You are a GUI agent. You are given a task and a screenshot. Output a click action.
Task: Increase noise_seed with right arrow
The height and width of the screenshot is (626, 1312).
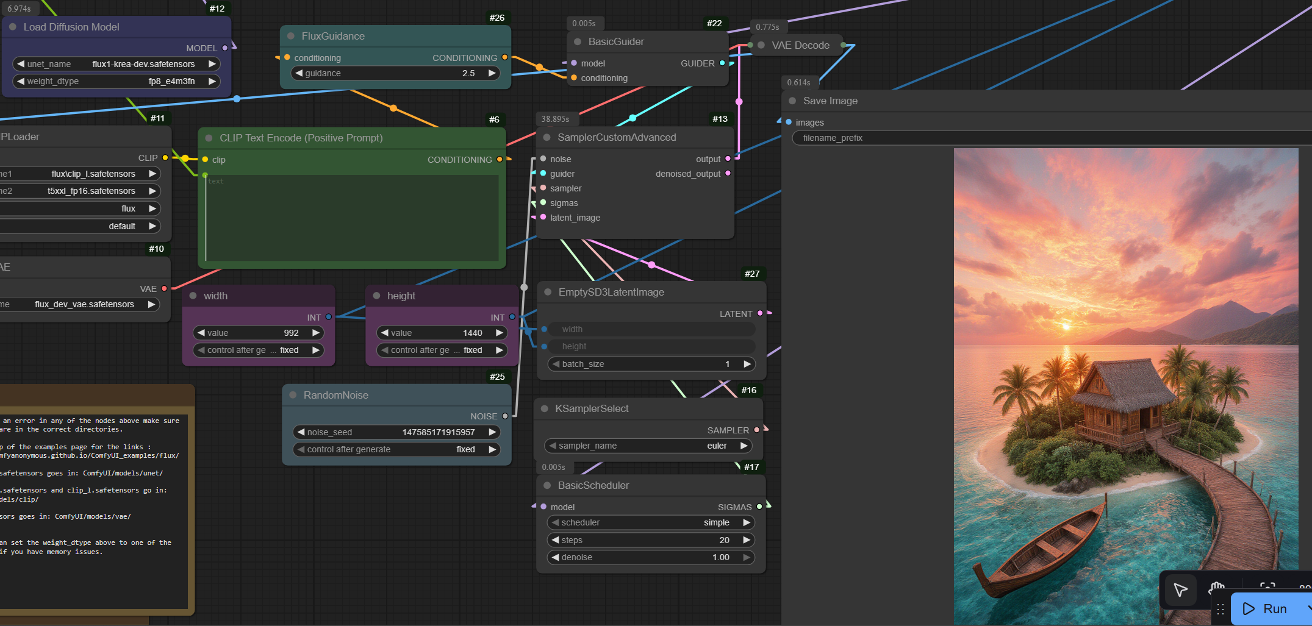[492, 432]
